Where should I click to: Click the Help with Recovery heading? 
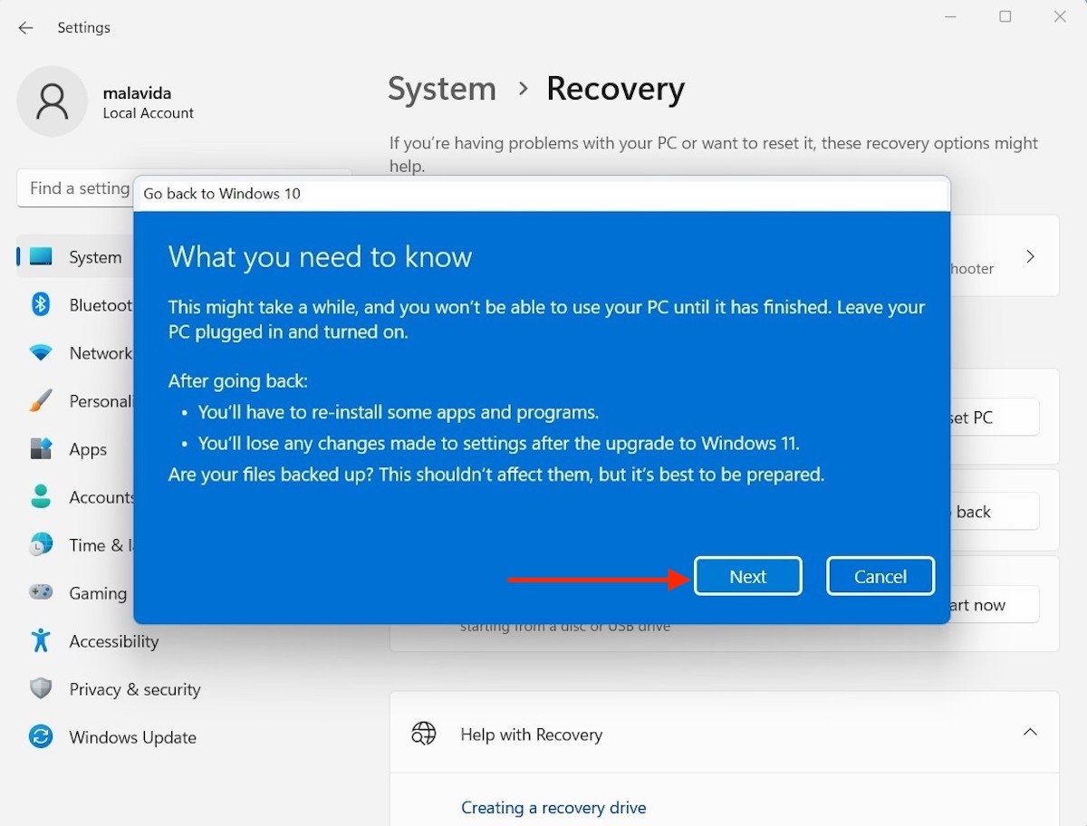532,735
